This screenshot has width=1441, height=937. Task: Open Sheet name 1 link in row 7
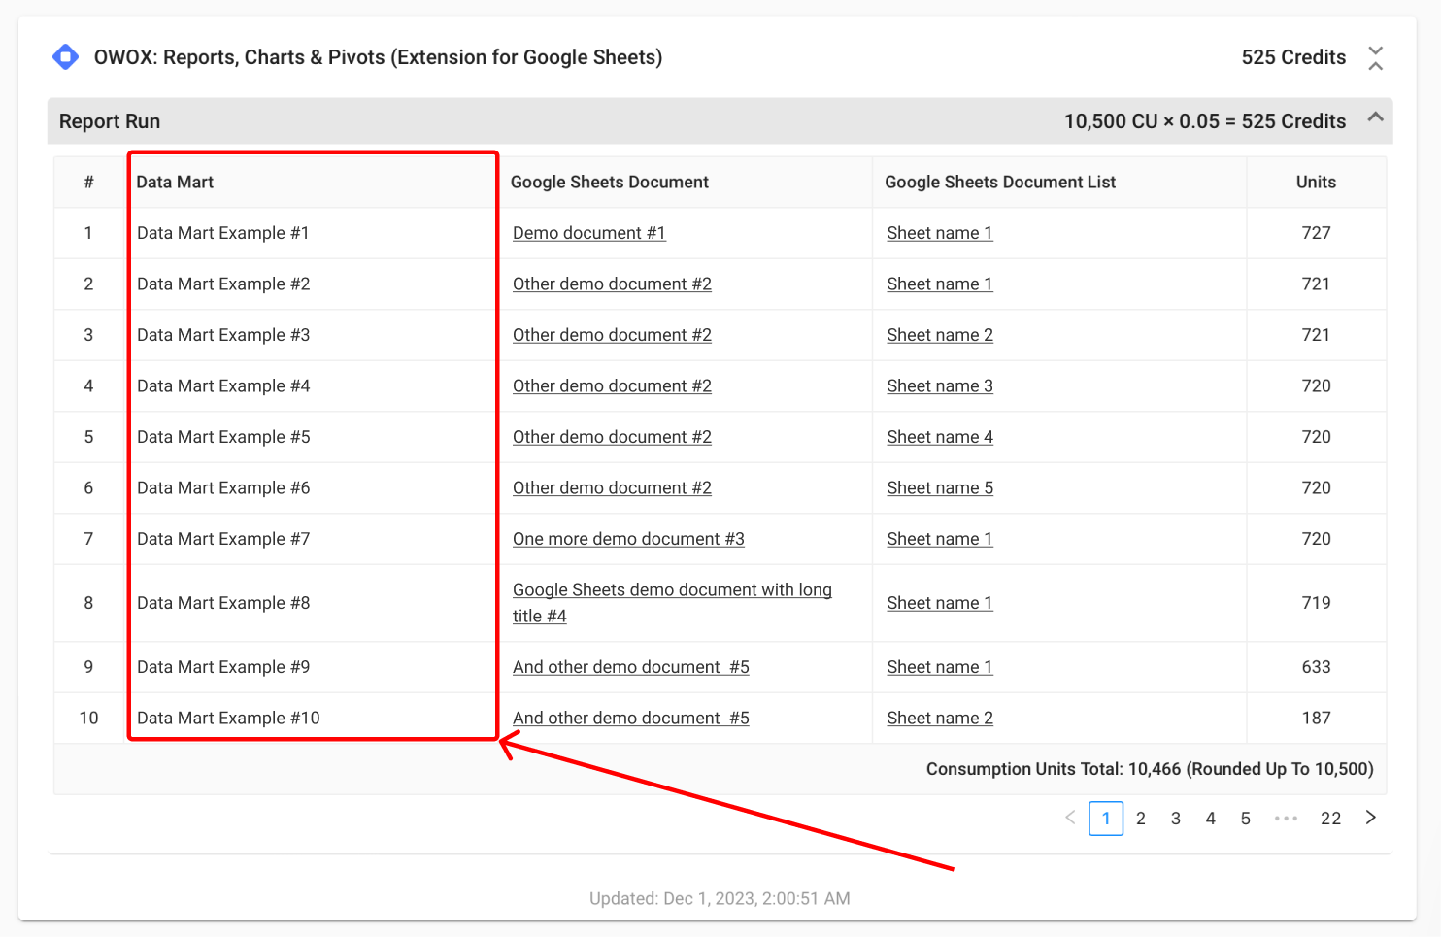[x=940, y=539]
